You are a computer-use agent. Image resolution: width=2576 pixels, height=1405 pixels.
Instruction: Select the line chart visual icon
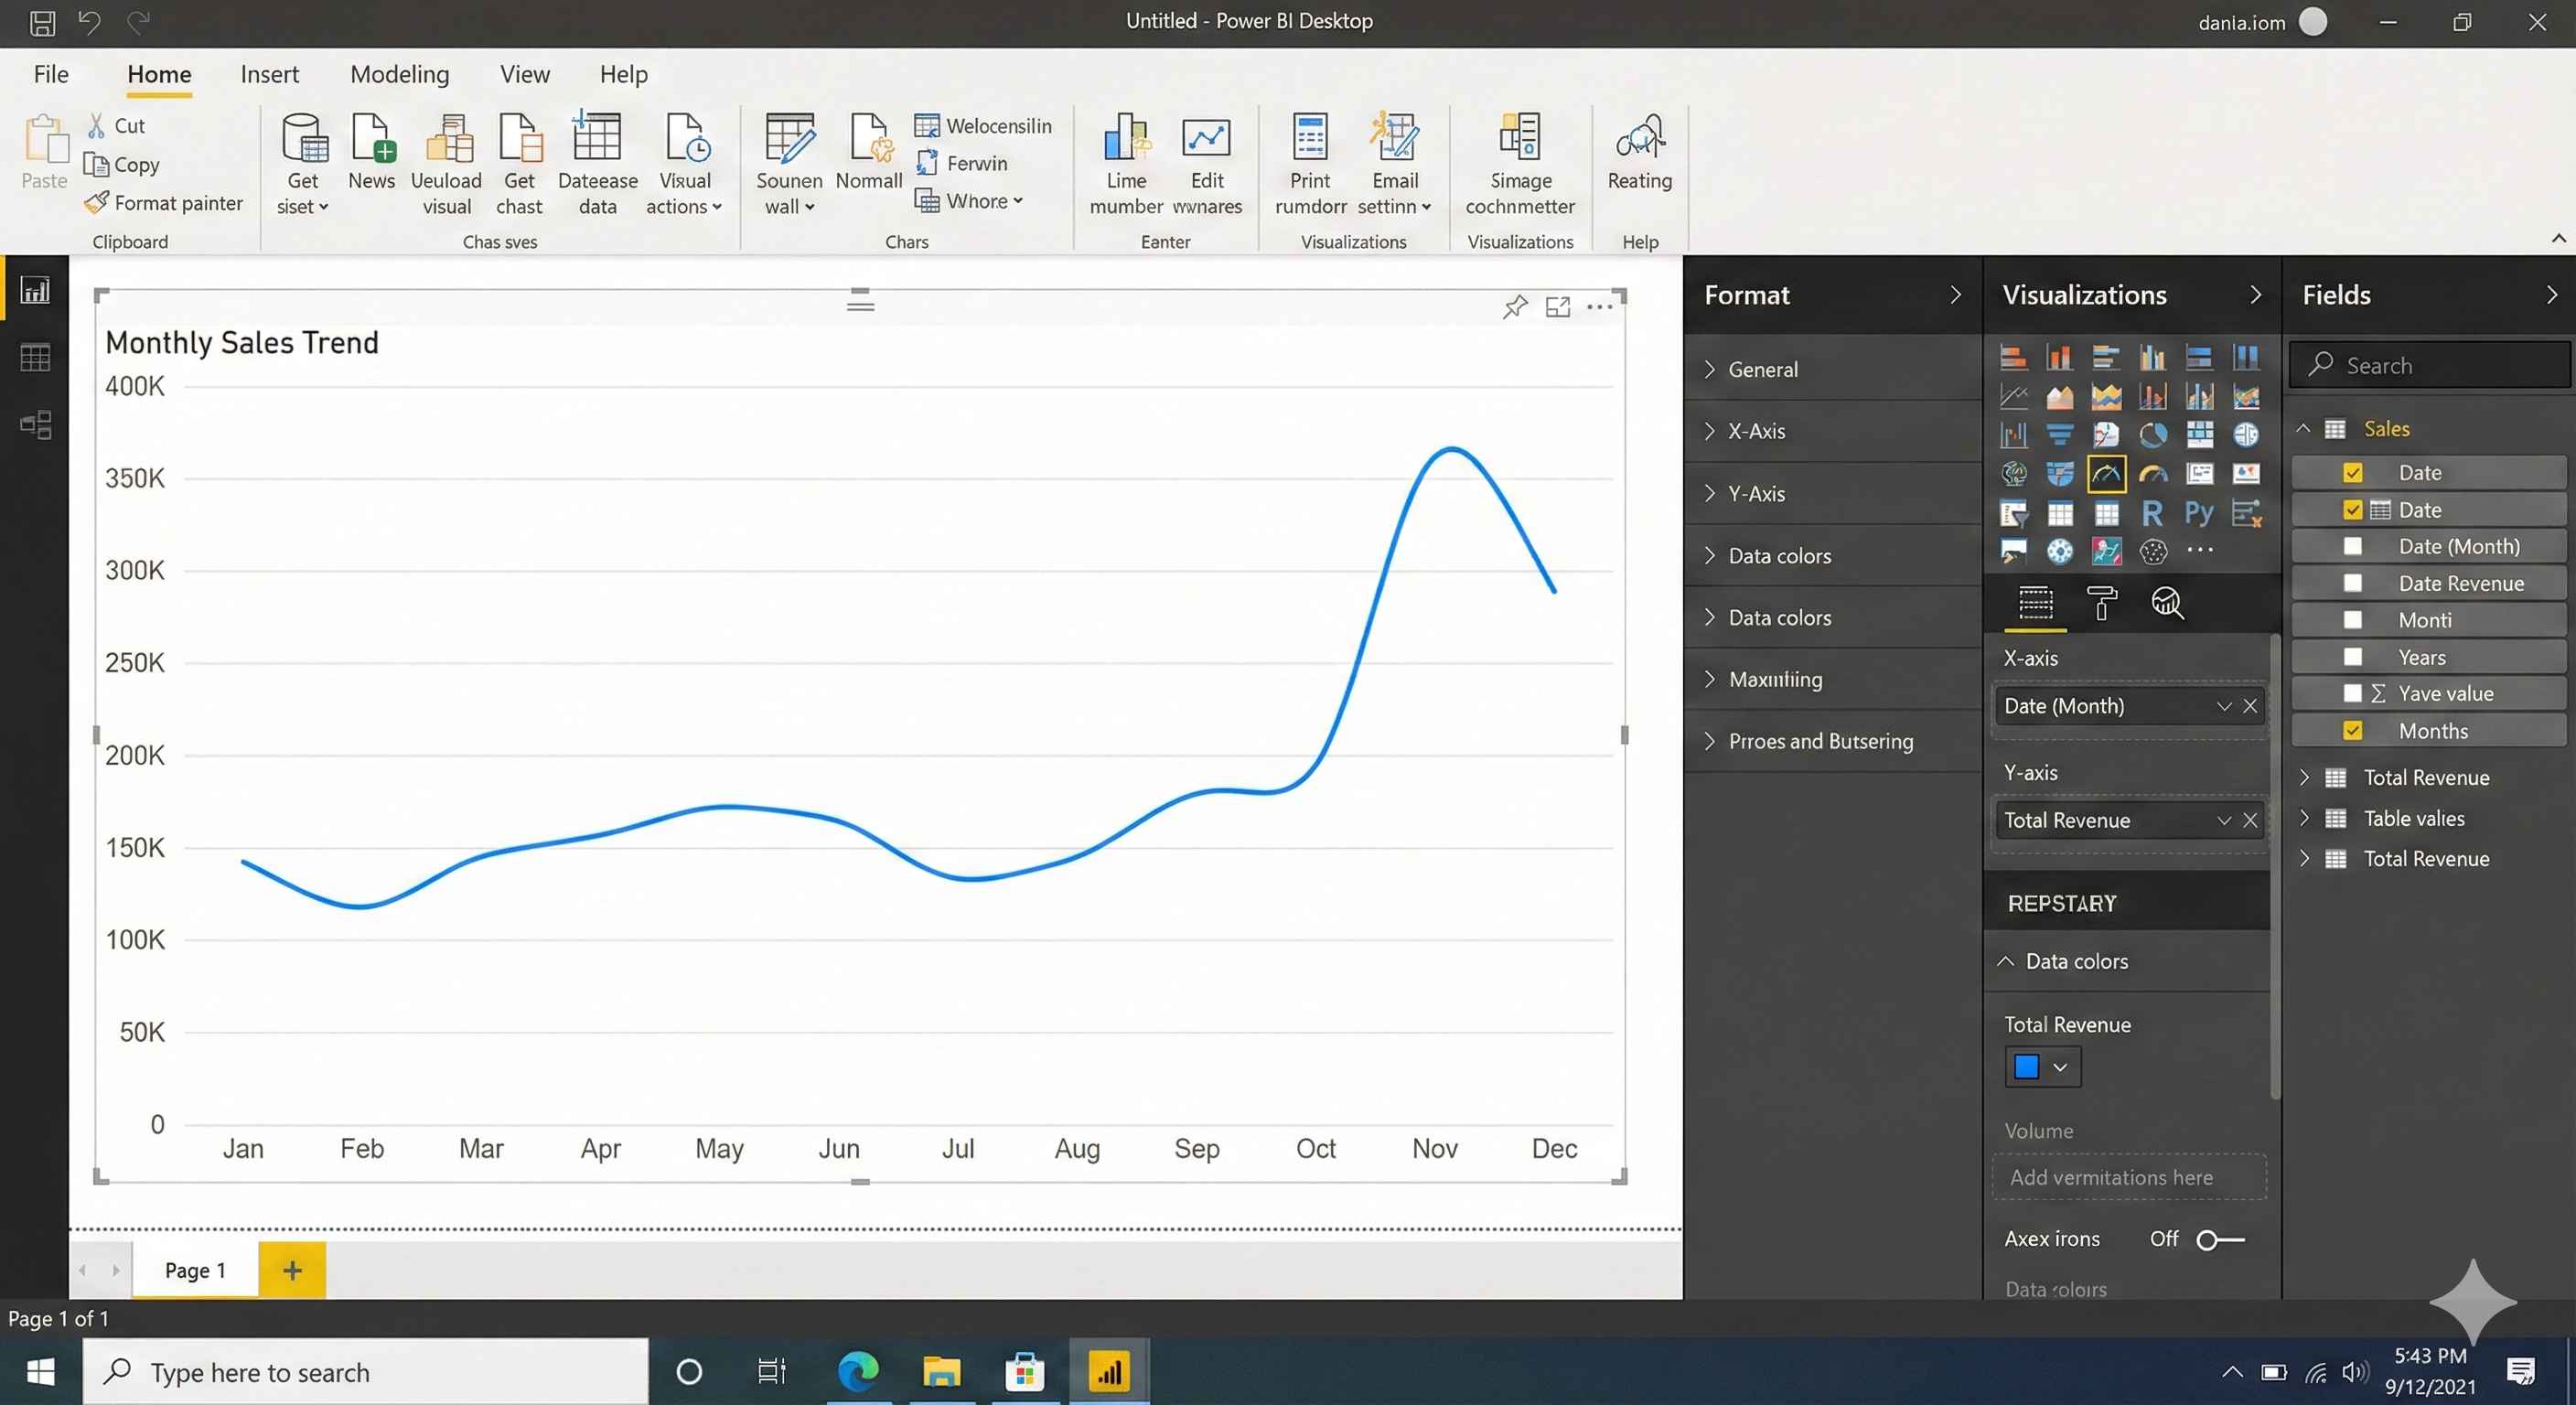pos(2015,396)
